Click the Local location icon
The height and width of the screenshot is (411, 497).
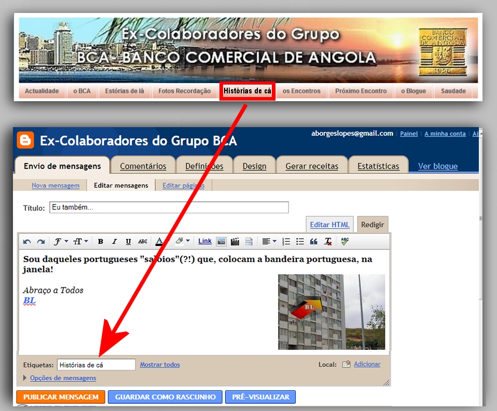coord(346,364)
